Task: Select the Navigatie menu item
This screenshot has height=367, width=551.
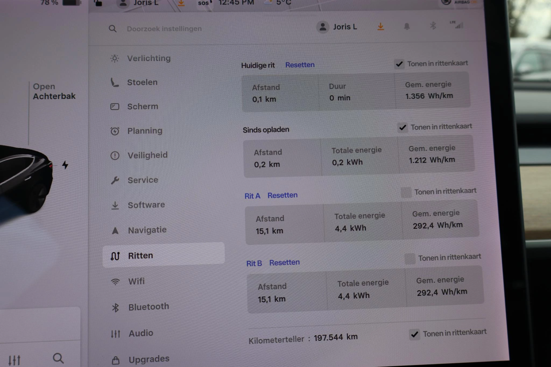Action: pos(147,230)
